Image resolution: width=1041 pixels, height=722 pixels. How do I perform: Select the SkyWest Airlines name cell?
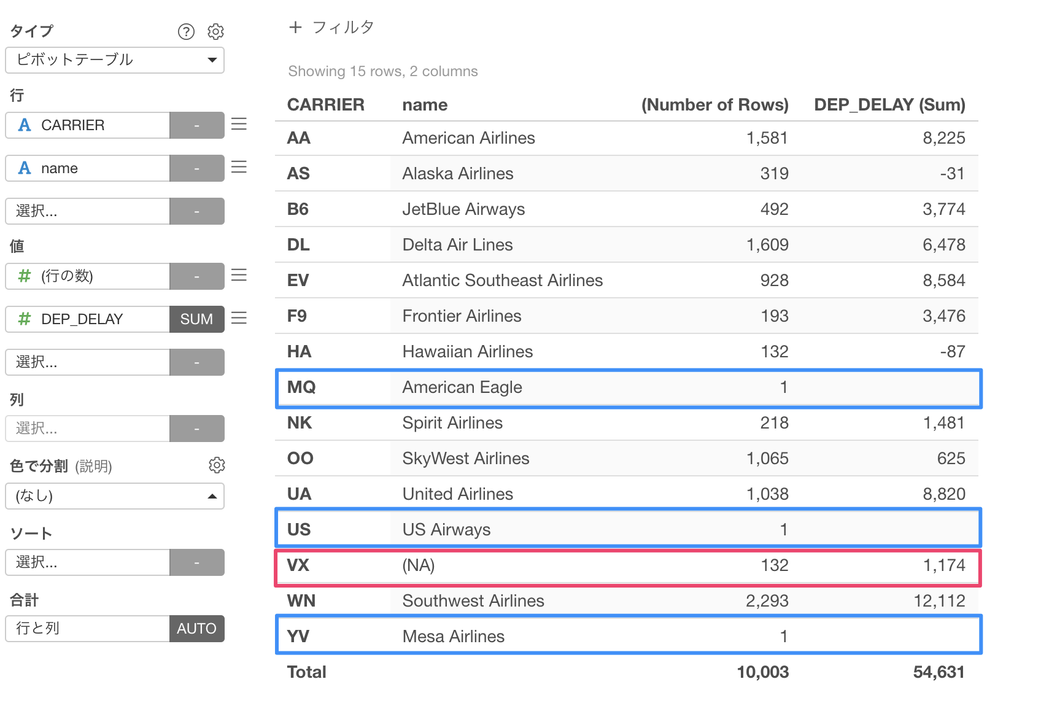[x=466, y=458]
